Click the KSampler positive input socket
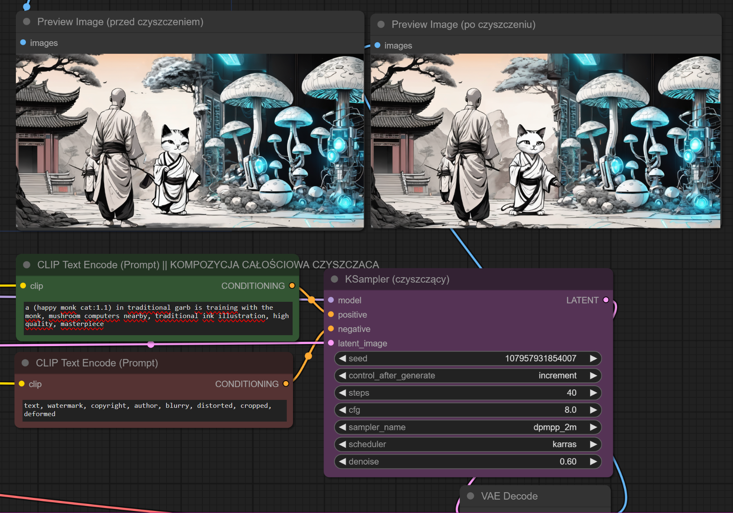The height and width of the screenshot is (513, 733). 331,314
